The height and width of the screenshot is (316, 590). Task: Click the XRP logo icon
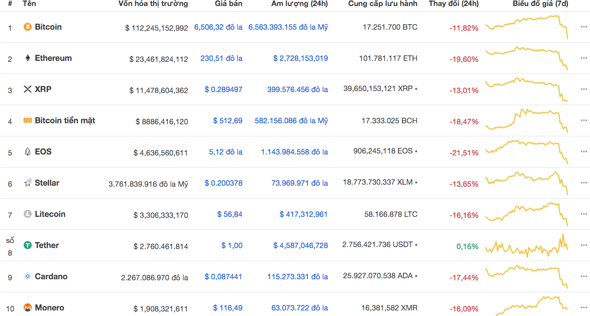tap(28, 89)
